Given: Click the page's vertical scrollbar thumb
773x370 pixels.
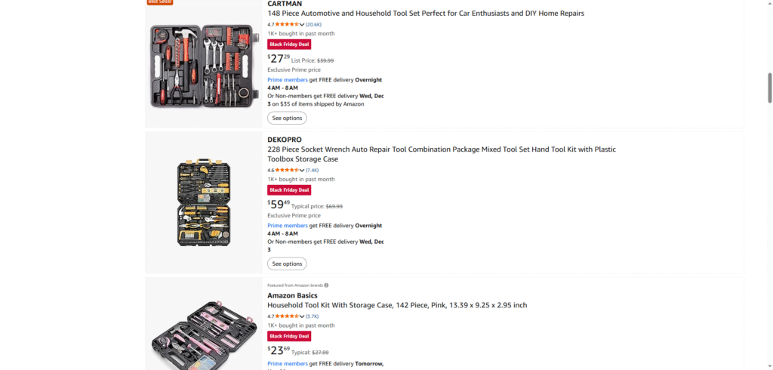Looking at the screenshot, I should tap(769, 88).
